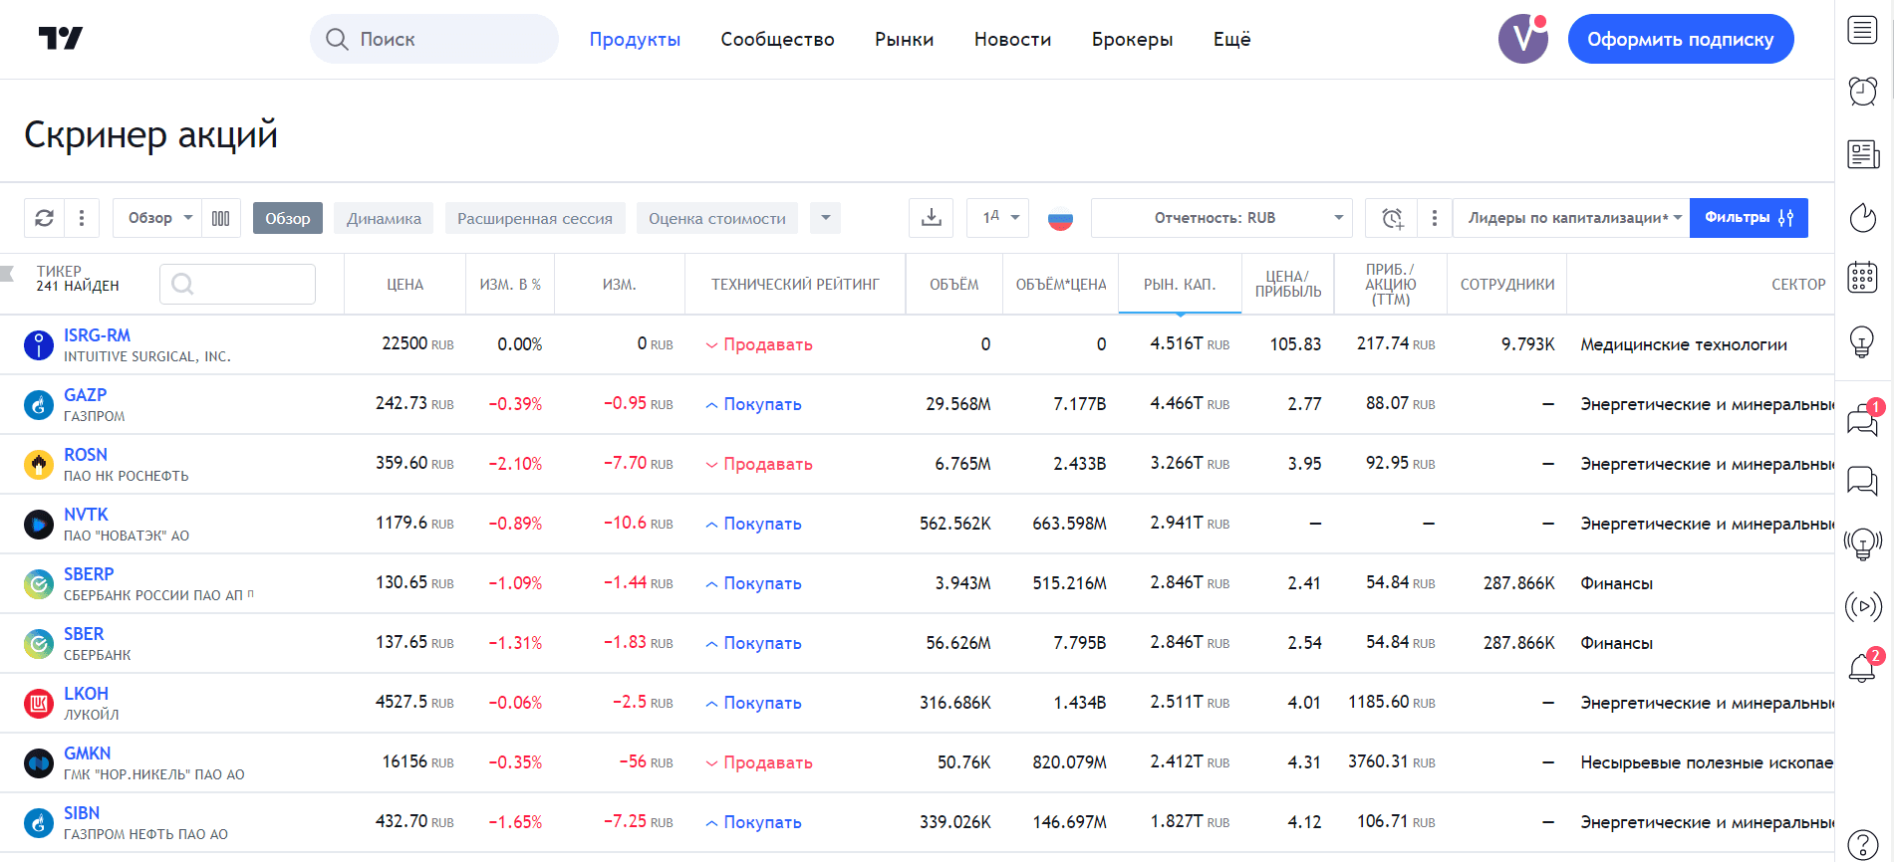
Task: Click the refresh screener icon
Action: 44,218
